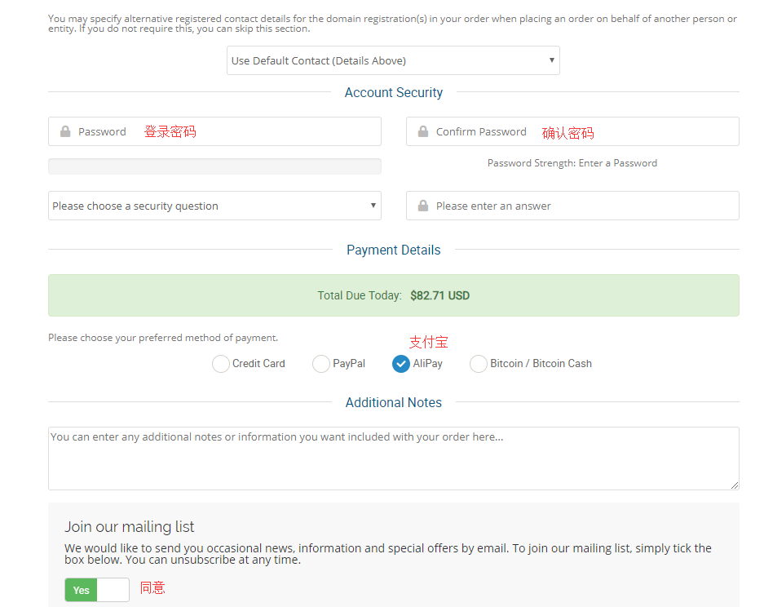Click the Additional Notes heading
Viewport: 764px width, 607px height.
pos(394,402)
